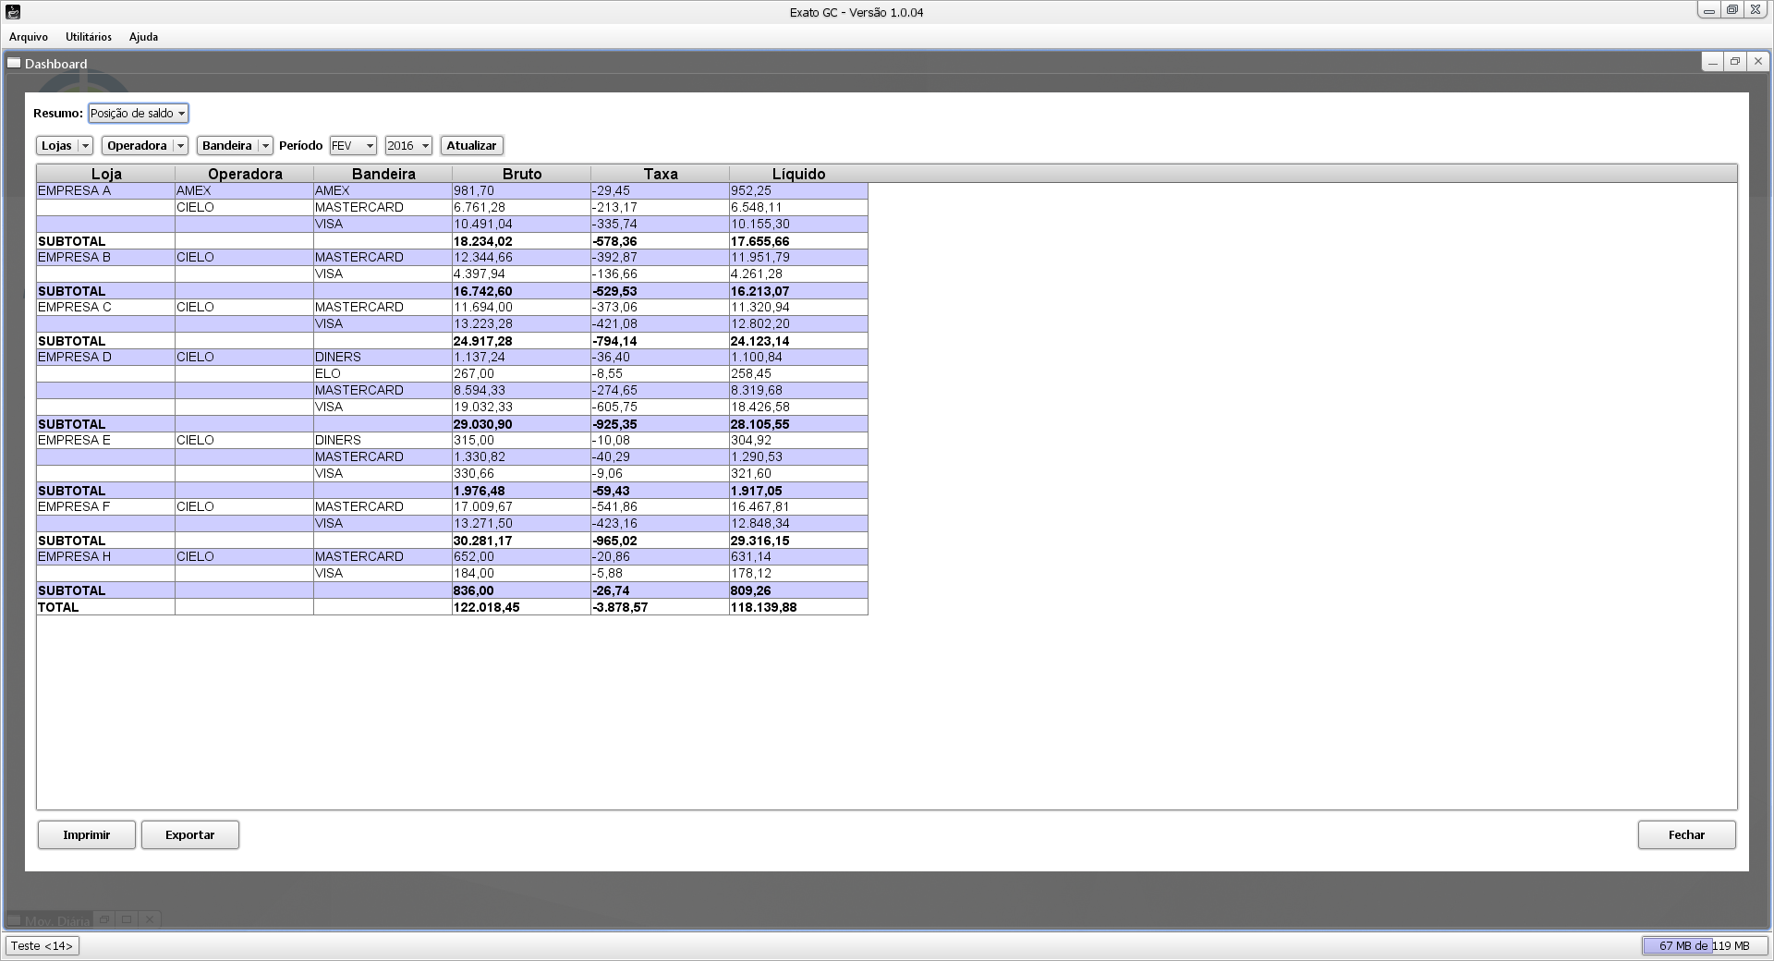Click the Bandeira filter button

227,145
